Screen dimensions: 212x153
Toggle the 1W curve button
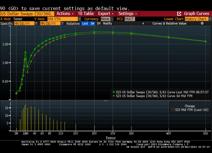pos(92,23)
